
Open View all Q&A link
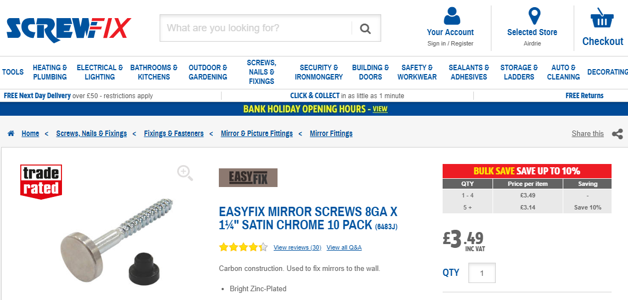(x=344, y=247)
